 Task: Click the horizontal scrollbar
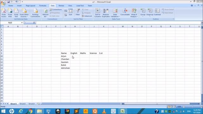pos(157,104)
